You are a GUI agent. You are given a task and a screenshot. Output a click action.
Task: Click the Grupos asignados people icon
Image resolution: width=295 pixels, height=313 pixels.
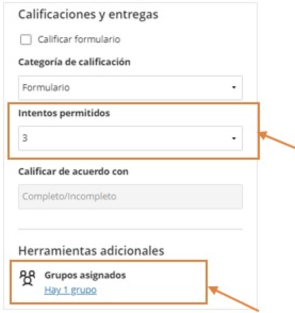coord(27,278)
